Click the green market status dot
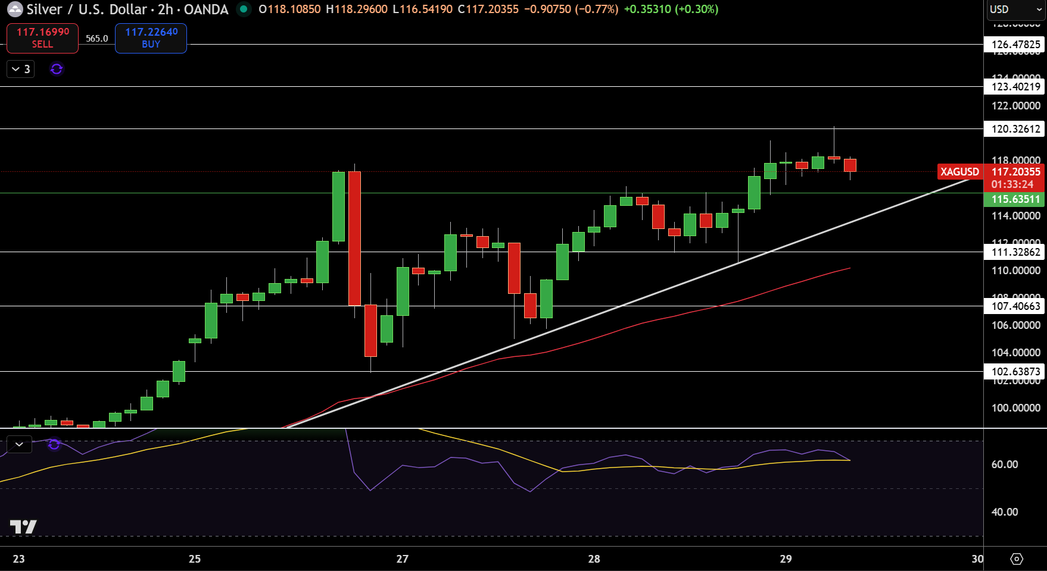The width and height of the screenshot is (1047, 571). click(244, 9)
